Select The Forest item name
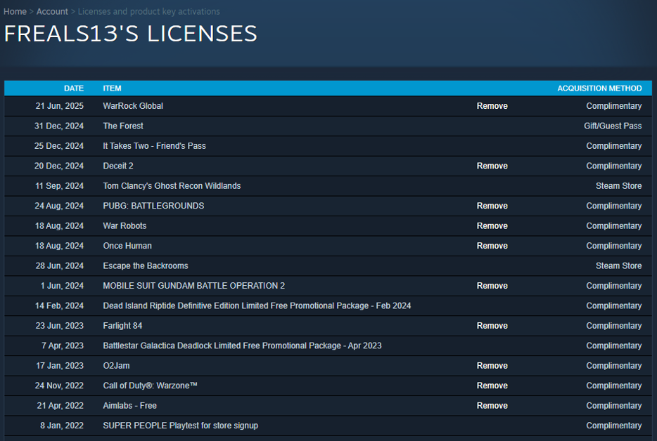Image resolution: width=657 pixels, height=441 pixels. click(123, 126)
